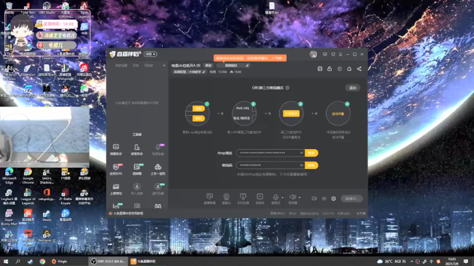Copy the rtmp address
This screenshot has width=474, height=266.
[311, 153]
